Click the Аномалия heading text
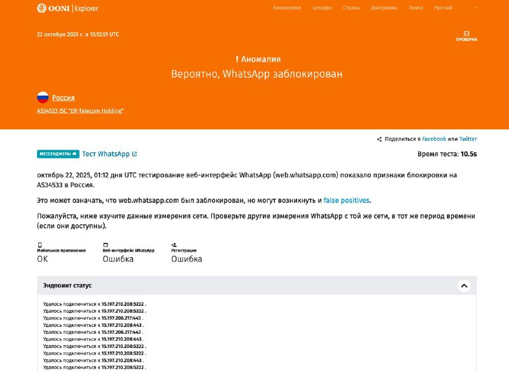Screen dimensions: 509x372 (261, 59)
